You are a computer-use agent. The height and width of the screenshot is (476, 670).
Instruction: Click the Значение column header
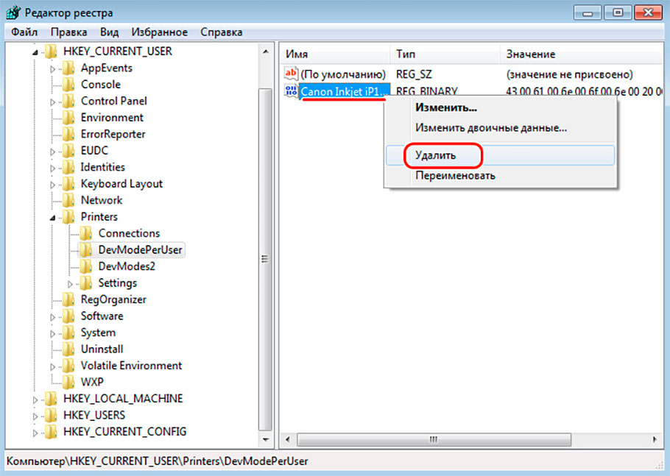530,54
